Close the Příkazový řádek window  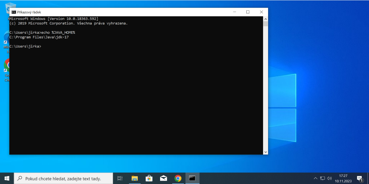pyautogui.click(x=261, y=12)
